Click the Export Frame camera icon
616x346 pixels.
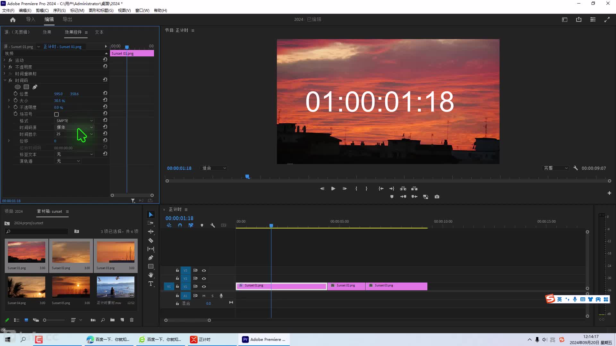pos(437,197)
